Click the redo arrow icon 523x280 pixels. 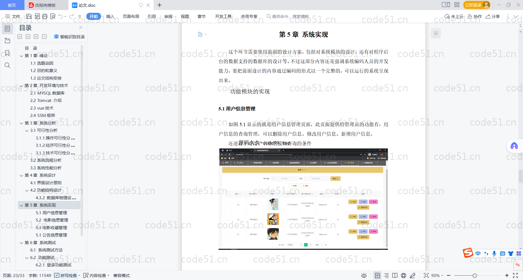click(71, 16)
